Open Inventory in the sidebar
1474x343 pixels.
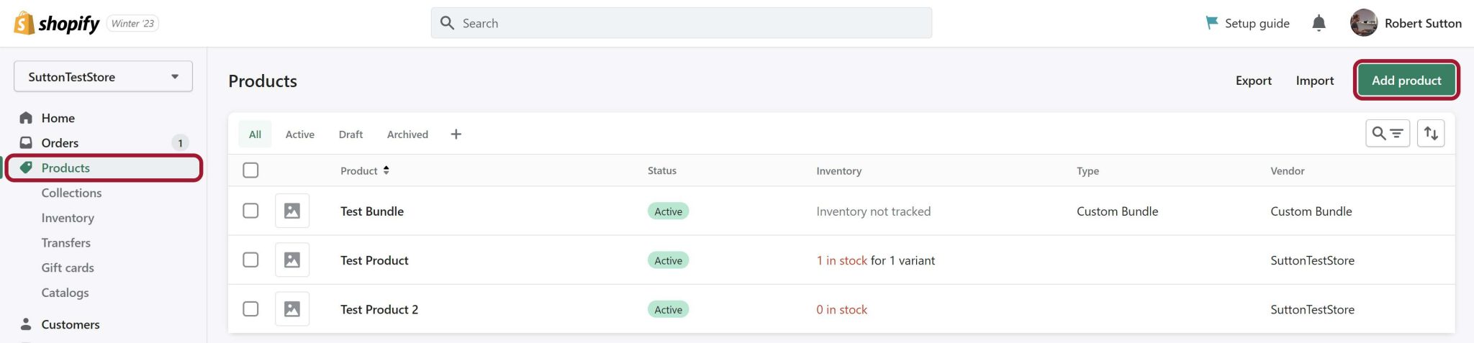pos(68,218)
